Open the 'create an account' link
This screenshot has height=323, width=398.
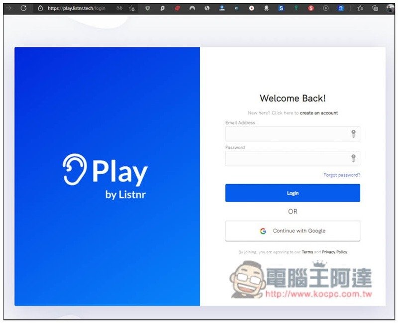[x=319, y=113]
